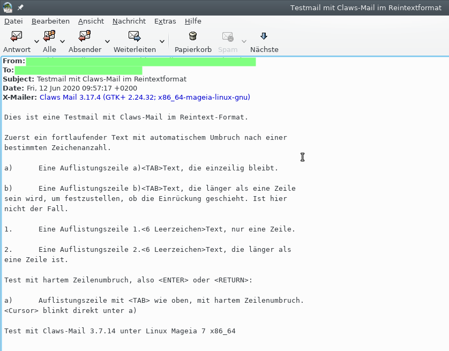The height and width of the screenshot is (351, 449).
Task: Click the Absender reply-to-sender icon
Action: tap(85, 36)
